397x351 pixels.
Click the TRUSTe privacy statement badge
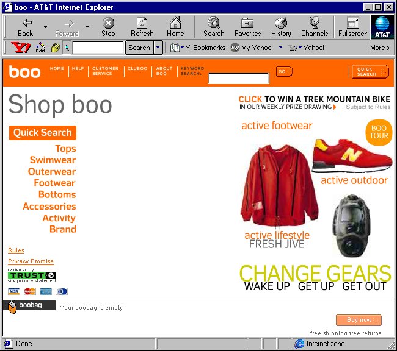[32, 275]
